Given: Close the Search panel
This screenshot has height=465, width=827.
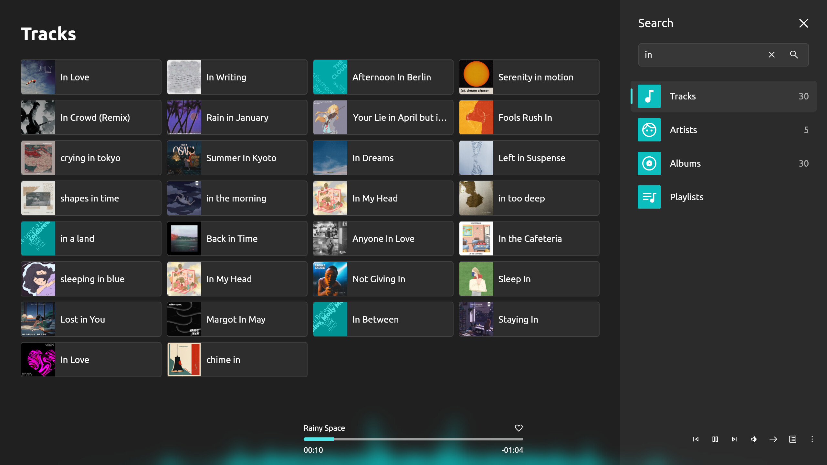Looking at the screenshot, I should (803, 23).
